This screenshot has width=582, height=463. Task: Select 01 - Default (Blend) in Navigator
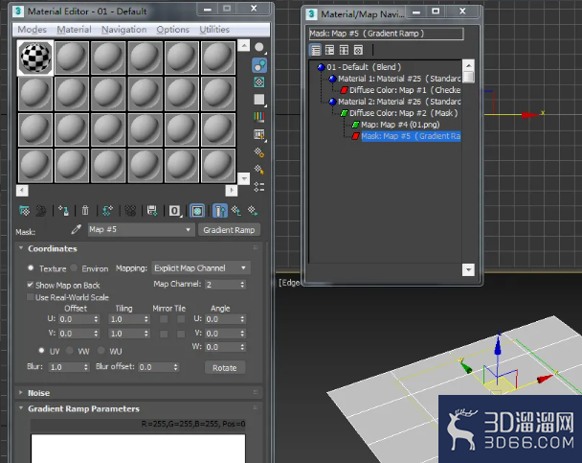[x=364, y=67]
